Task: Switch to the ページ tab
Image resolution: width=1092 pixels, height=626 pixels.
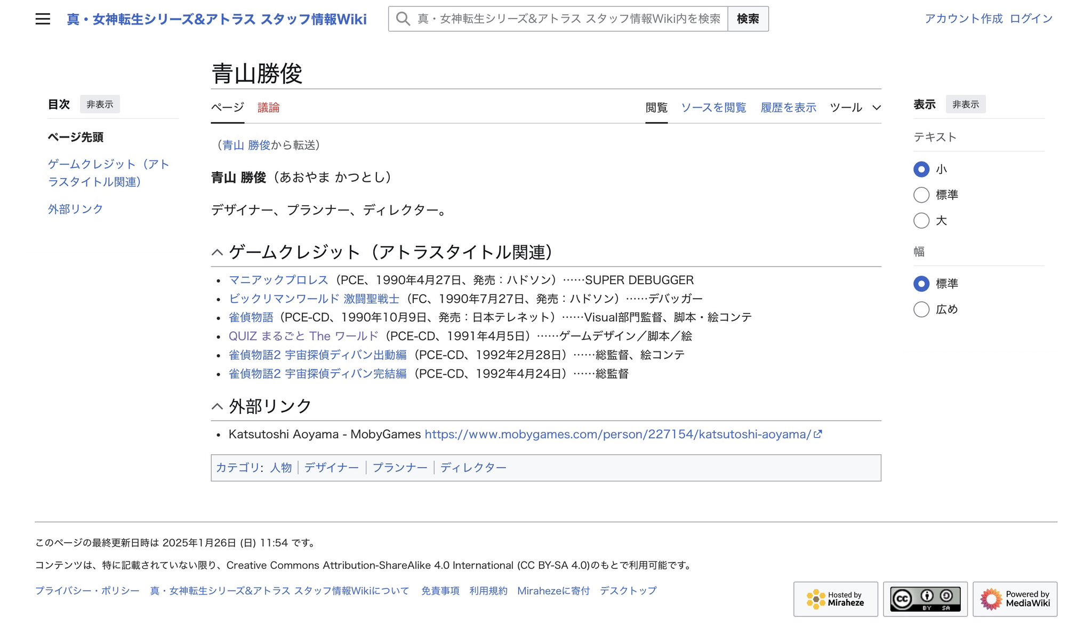Action: (x=228, y=108)
